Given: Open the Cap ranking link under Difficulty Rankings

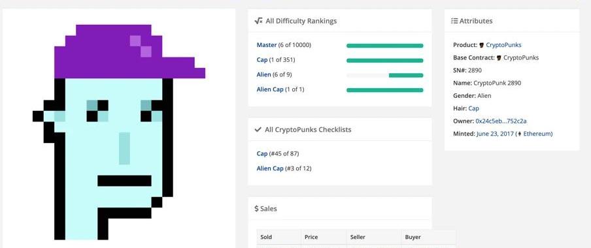Looking at the screenshot, I should pos(262,60).
